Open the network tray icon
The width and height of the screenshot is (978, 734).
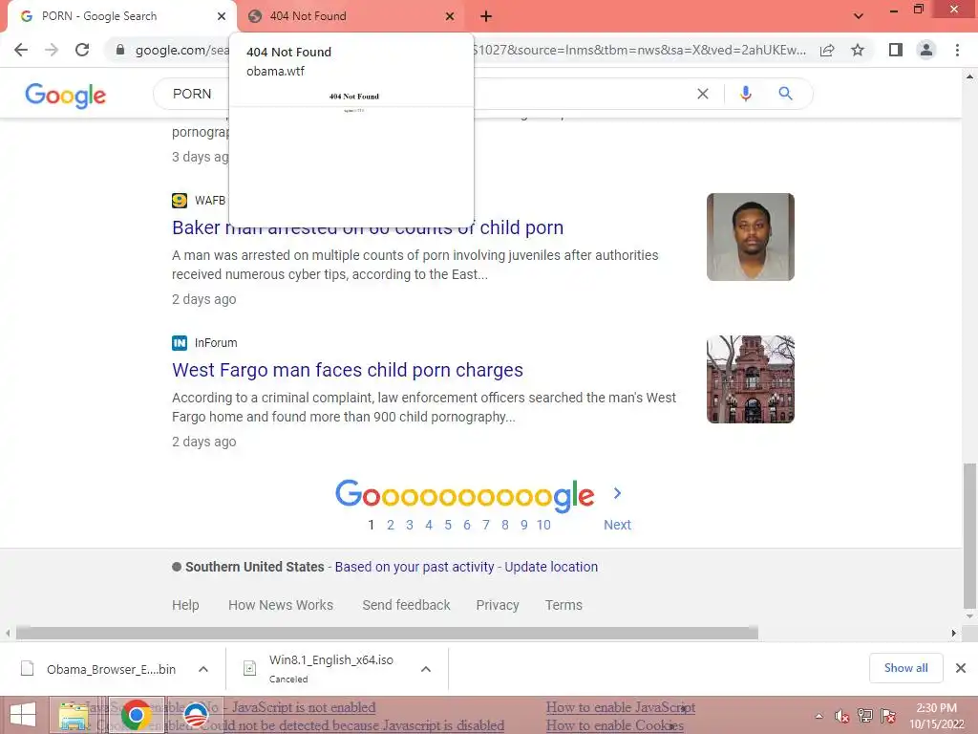click(865, 716)
